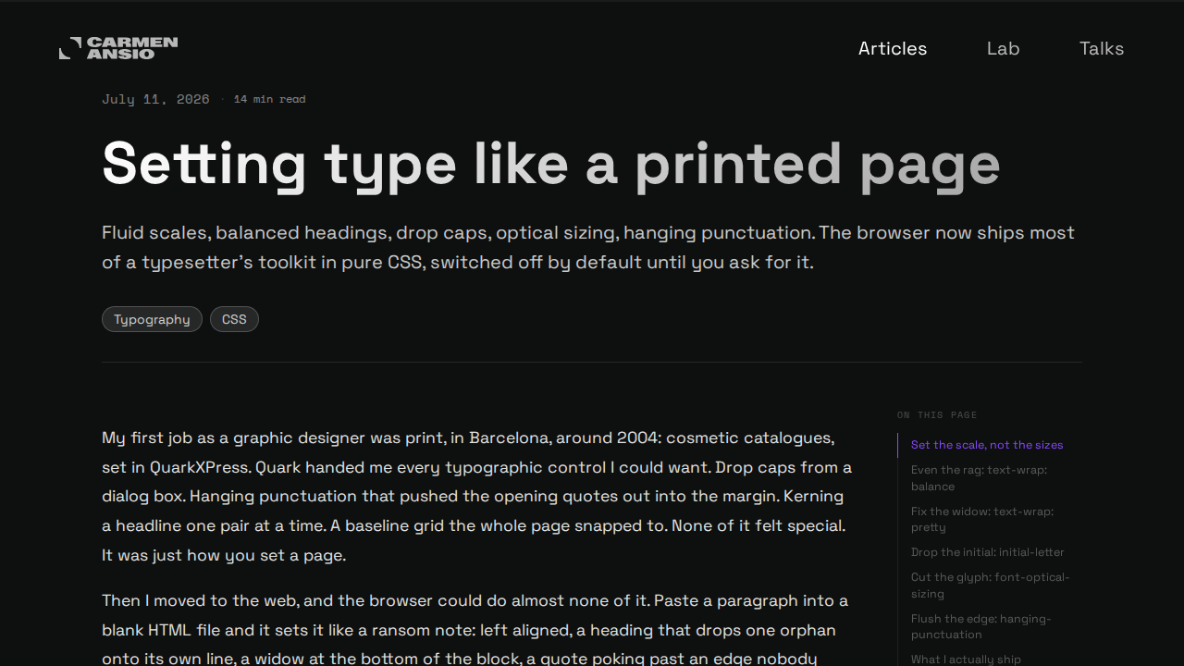Jump to 'Even the rag: text-wrap: balance'
1184x666 pixels.
tap(979, 478)
